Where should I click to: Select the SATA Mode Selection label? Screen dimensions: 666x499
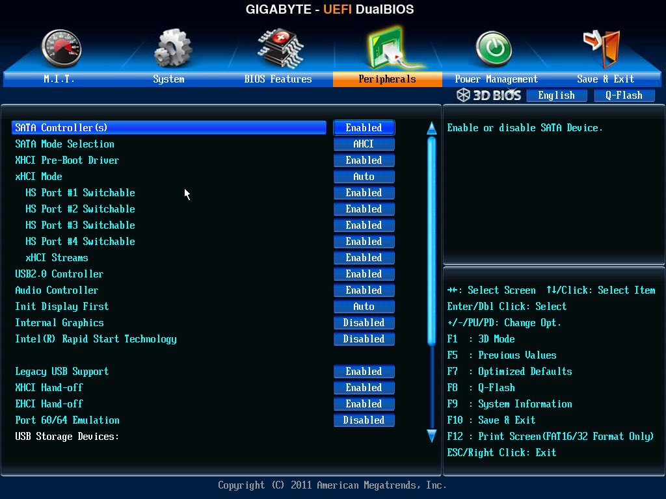tap(64, 144)
